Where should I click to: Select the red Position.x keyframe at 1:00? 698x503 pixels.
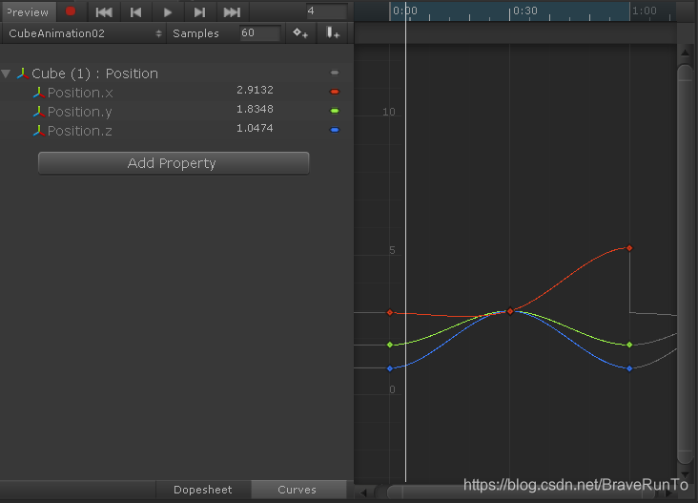[629, 248]
